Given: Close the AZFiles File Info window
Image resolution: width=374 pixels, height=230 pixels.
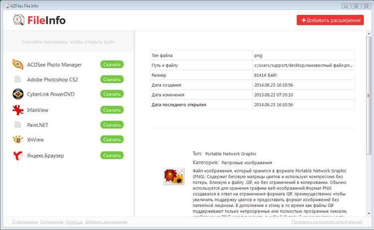Looking at the screenshot, I should point(366,6).
